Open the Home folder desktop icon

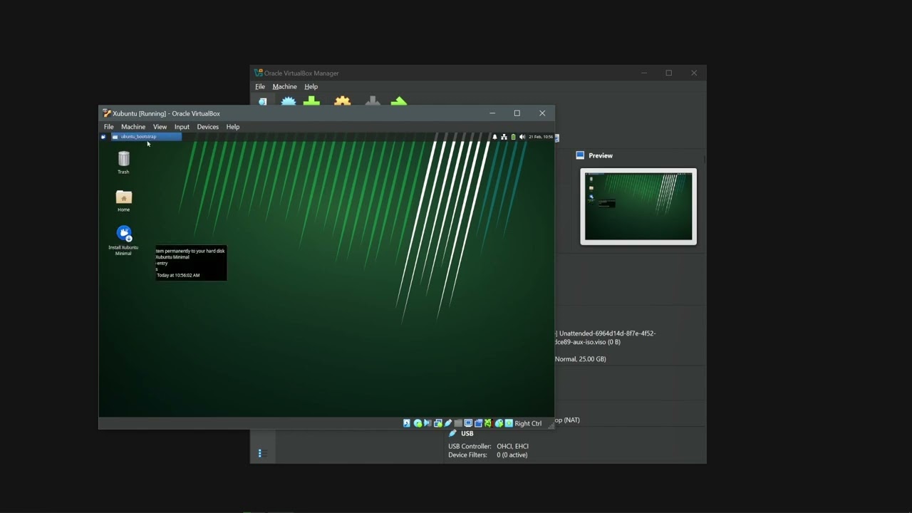point(123,201)
